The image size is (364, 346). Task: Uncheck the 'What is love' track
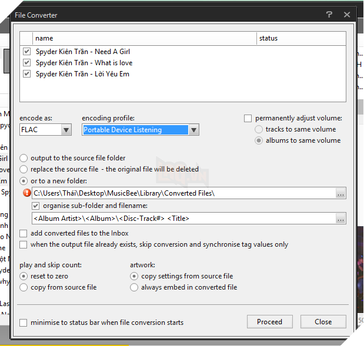26,63
